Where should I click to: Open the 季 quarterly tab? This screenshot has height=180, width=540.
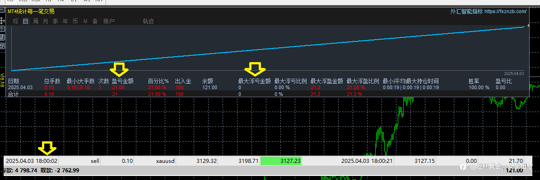pyautogui.click(x=55, y=21)
